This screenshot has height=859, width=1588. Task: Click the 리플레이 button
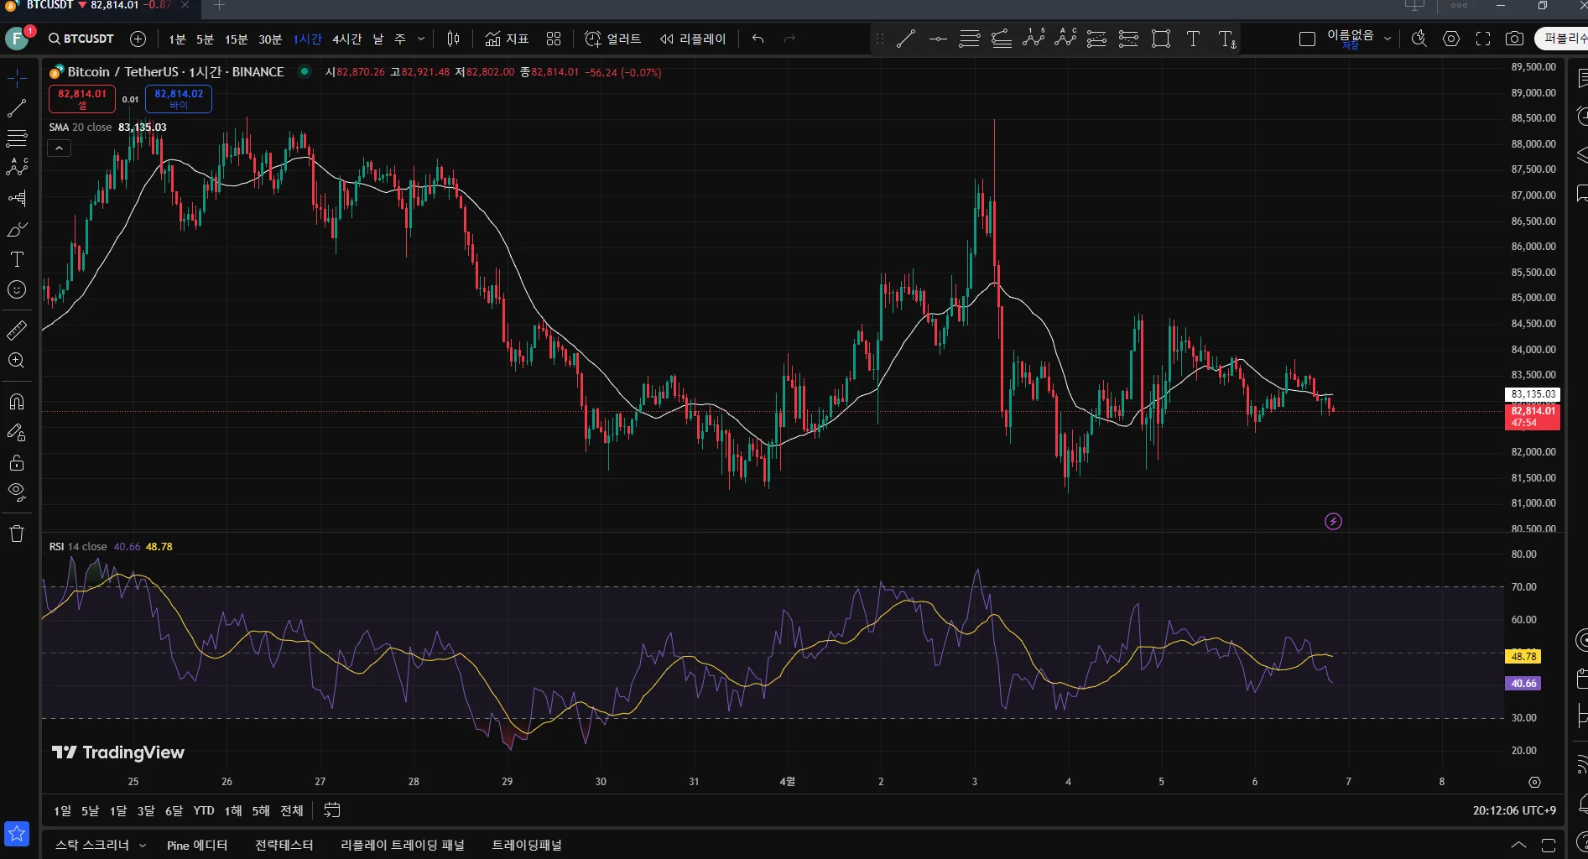[x=693, y=39]
